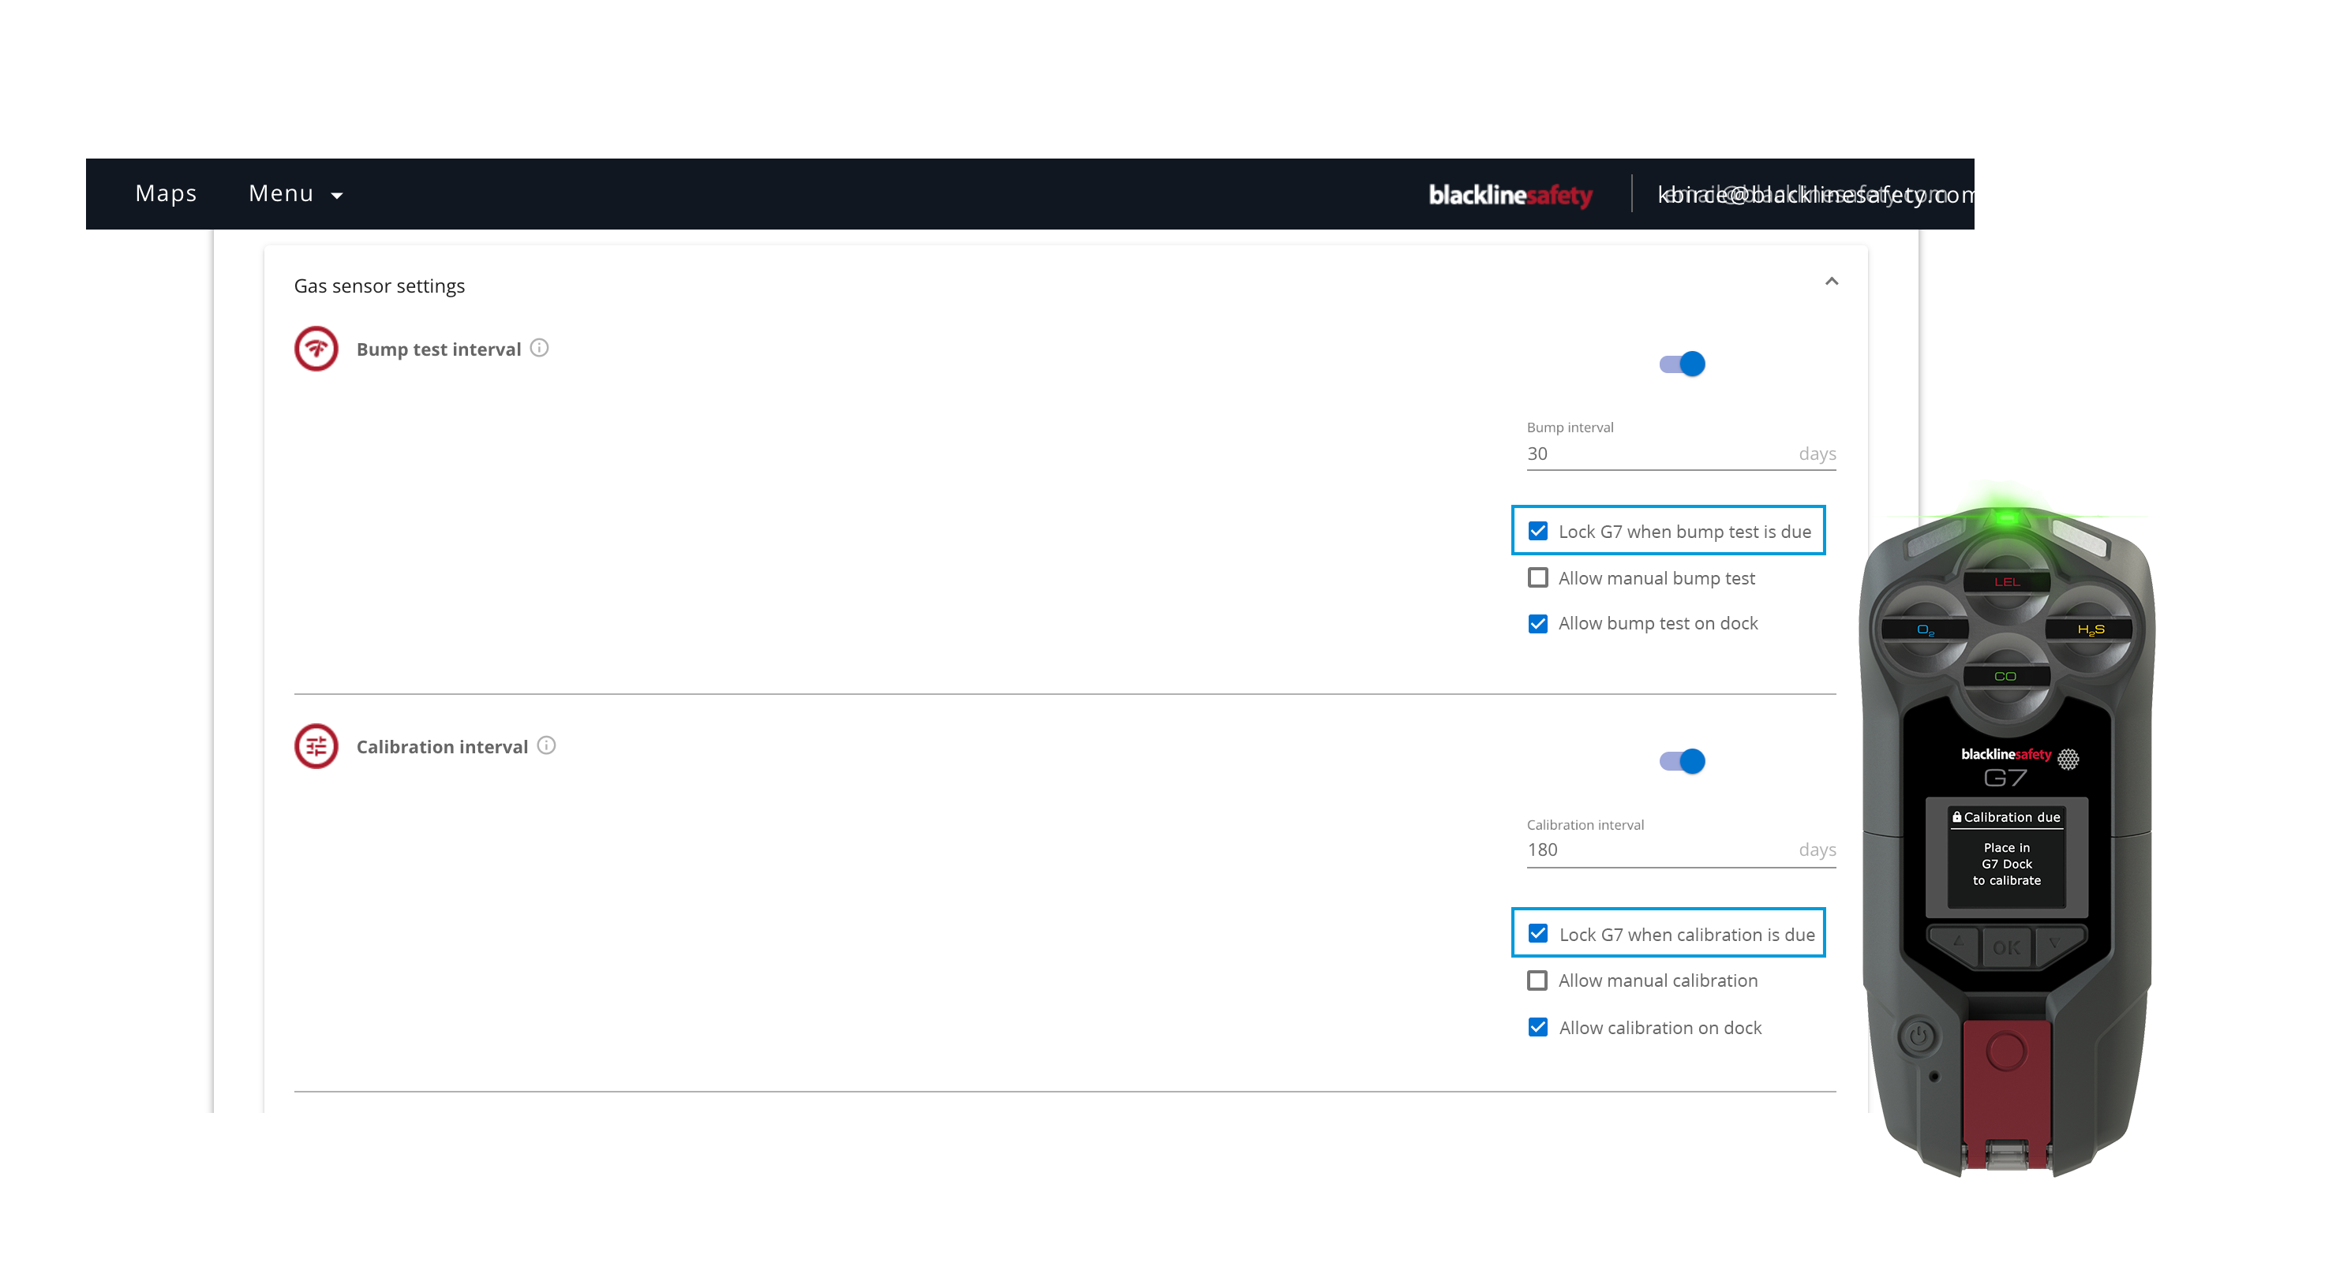This screenshot has width=2336, height=1281.
Task: Click the LEL sensor on G7 device
Action: (x=2007, y=581)
